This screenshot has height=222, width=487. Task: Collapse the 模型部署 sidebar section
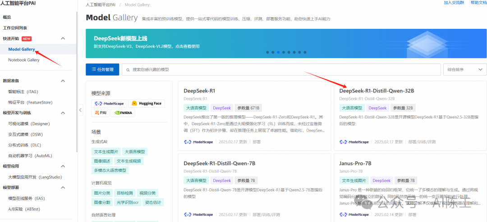[x=63, y=187]
